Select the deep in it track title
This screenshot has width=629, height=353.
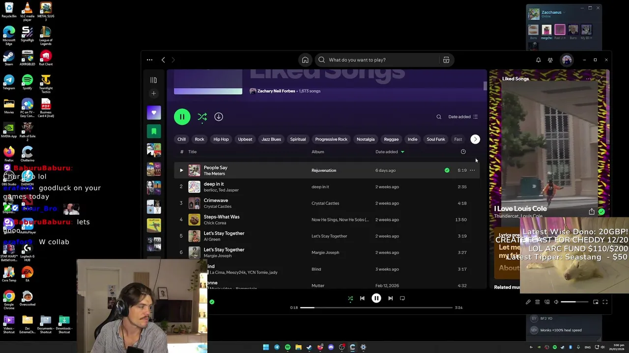pyautogui.click(x=214, y=184)
